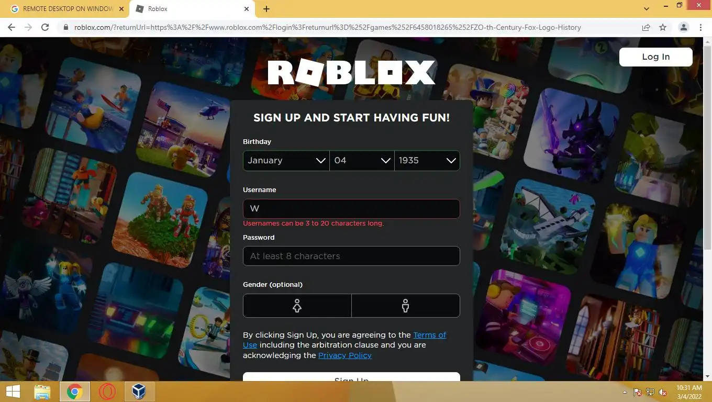Click Chrome taskbar icon
712x402 pixels.
74,392
